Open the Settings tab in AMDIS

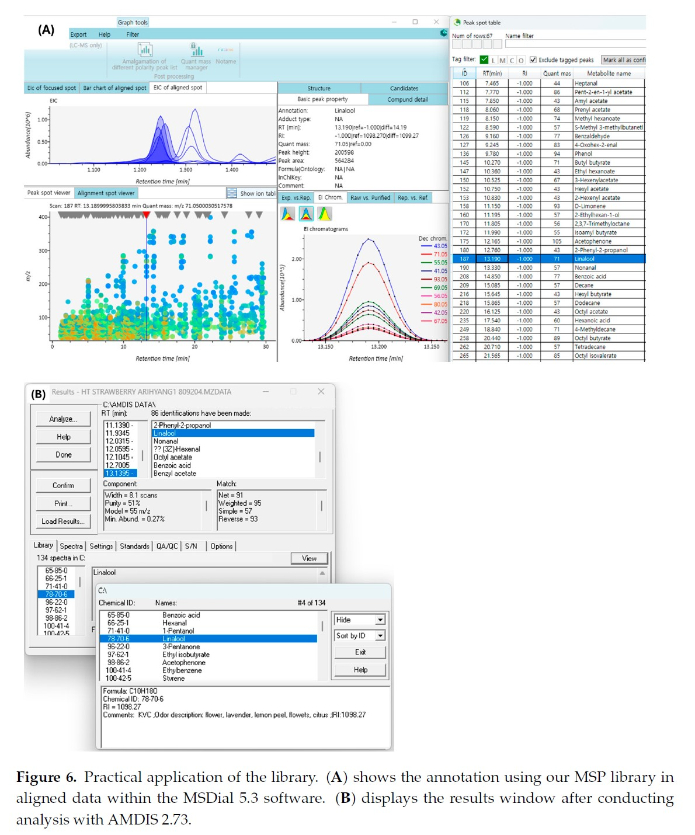[x=101, y=546]
